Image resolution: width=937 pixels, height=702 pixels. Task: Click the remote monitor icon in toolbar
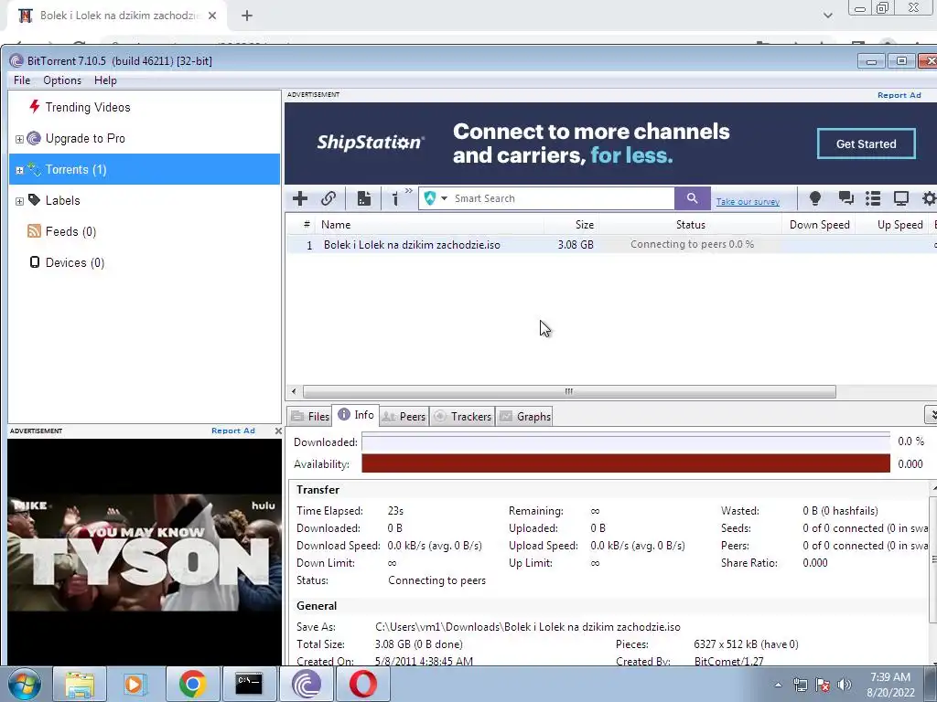pos(900,198)
